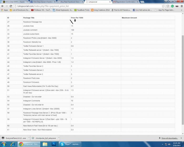Select the youtube subscribers row title
This screenshot has height=147, width=184.
tap(31, 34)
